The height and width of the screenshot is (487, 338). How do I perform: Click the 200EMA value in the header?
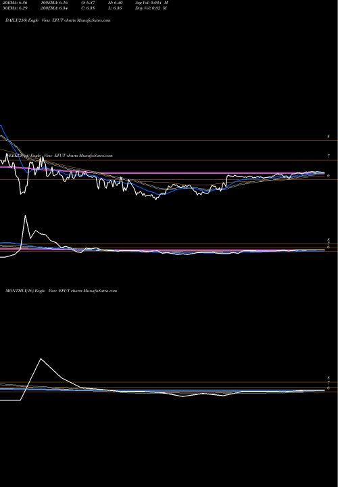pos(53,8)
